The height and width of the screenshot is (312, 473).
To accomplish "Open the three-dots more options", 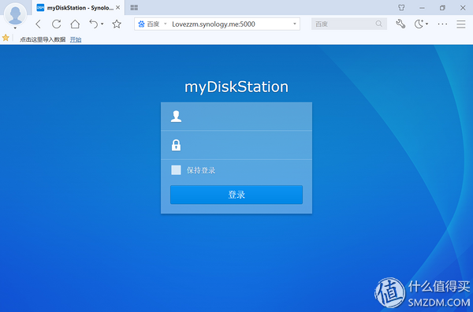I will tap(442, 24).
